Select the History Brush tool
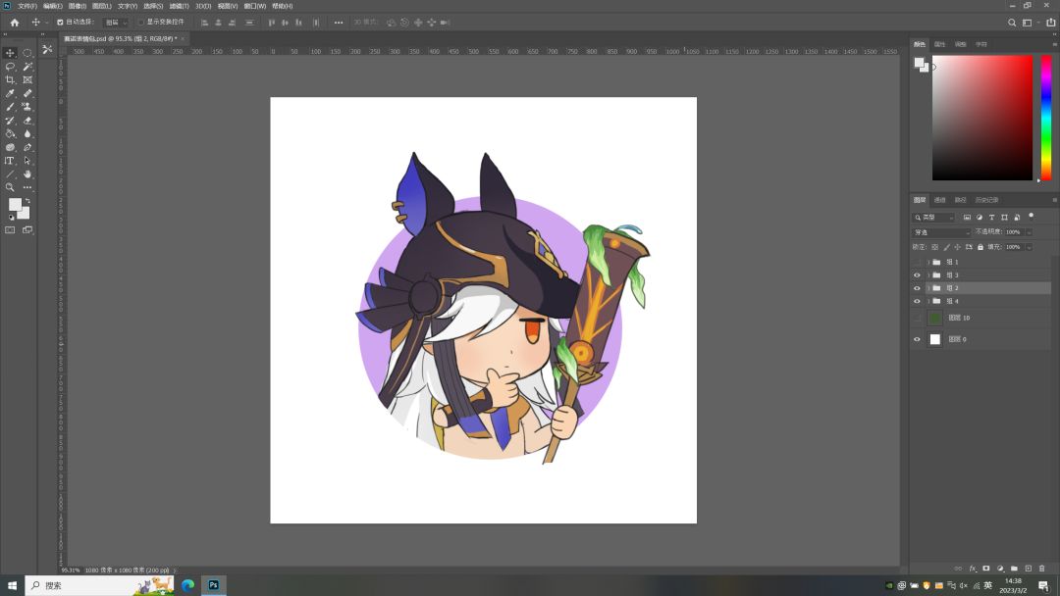The width and height of the screenshot is (1060, 596). click(10, 121)
